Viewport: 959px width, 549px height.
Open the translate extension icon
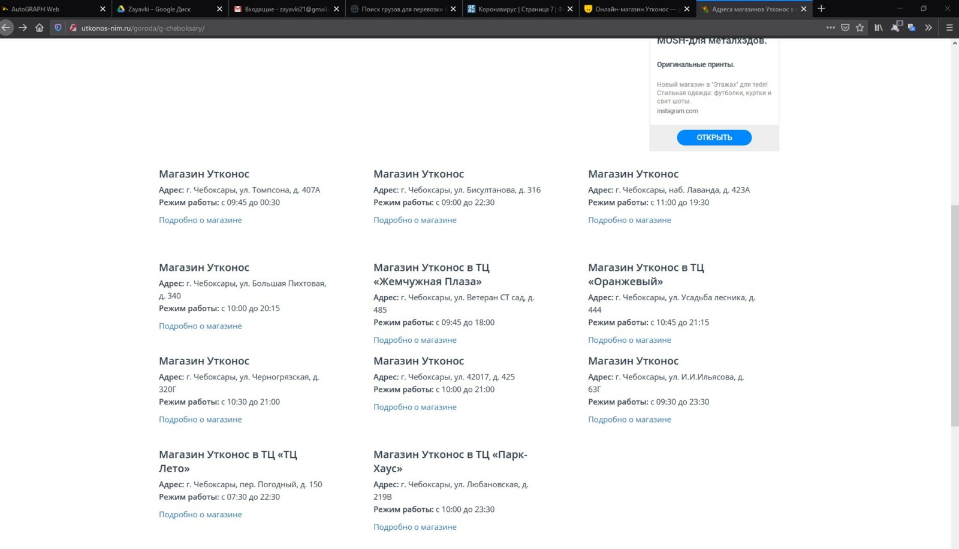click(x=912, y=28)
